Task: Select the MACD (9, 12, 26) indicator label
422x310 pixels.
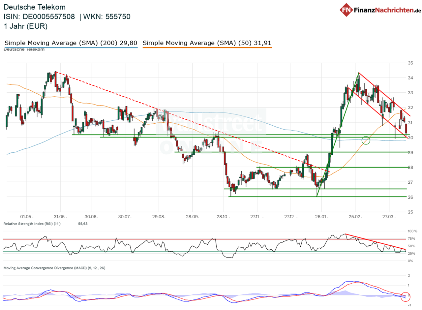Action: click(54, 268)
